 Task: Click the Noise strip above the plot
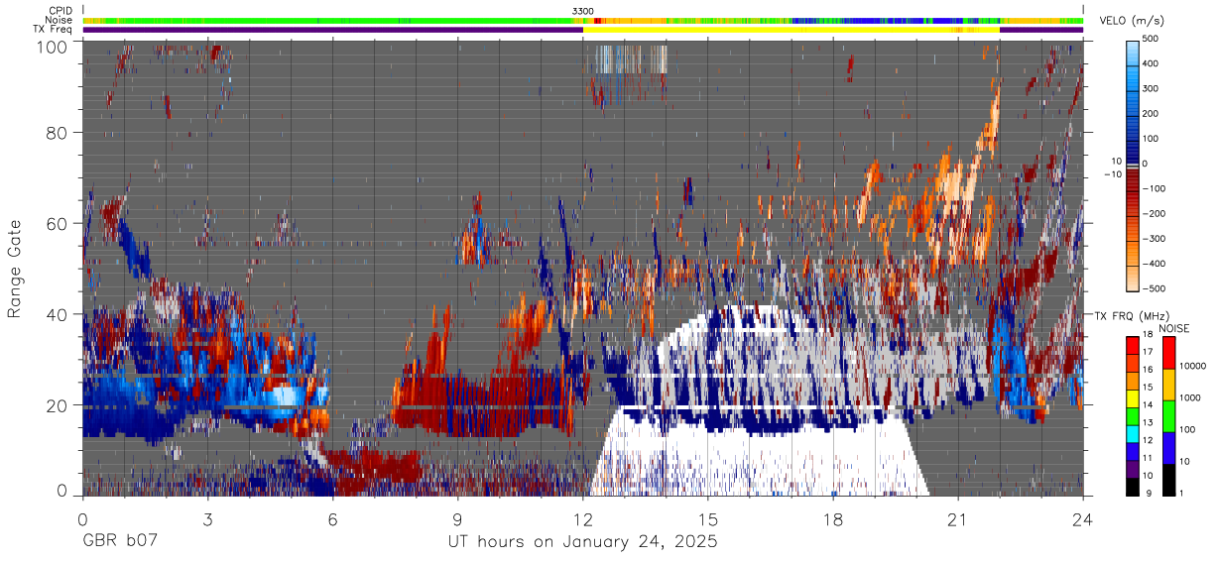pos(583,20)
